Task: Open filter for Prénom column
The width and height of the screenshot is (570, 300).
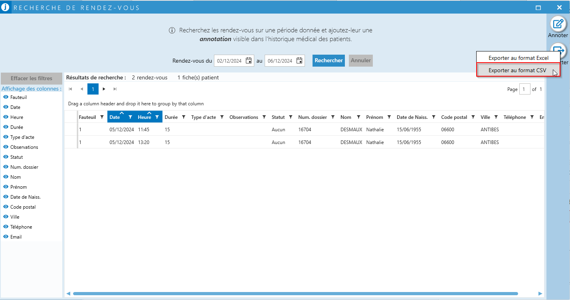Action: tap(389, 117)
